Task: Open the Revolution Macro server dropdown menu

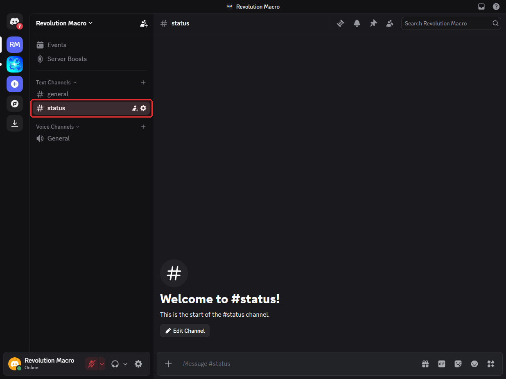Action: click(x=64, y=23)
